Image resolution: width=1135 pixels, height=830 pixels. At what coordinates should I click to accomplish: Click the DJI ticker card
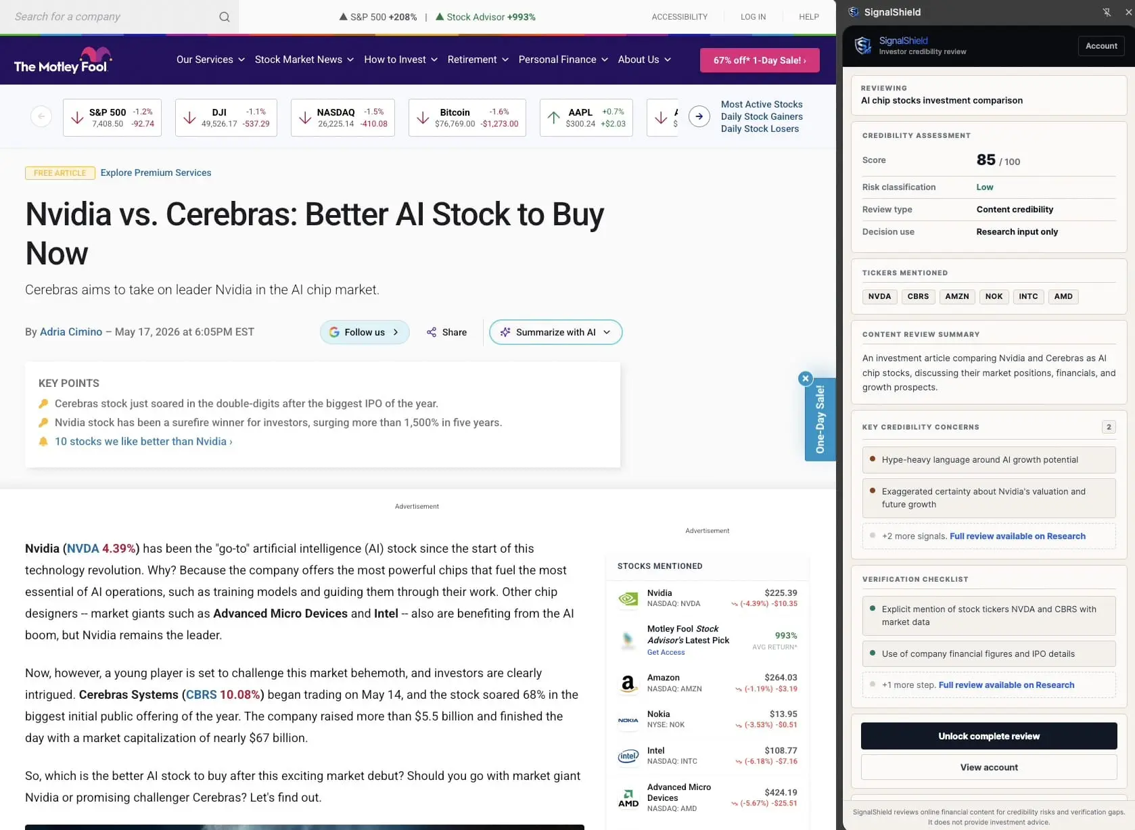tap(226, 118)
